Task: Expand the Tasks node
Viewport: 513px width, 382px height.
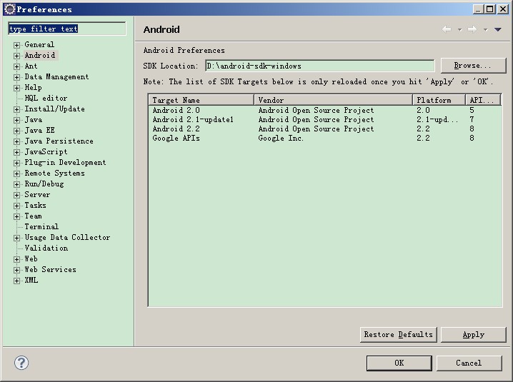Action: [x=16, y=206]
